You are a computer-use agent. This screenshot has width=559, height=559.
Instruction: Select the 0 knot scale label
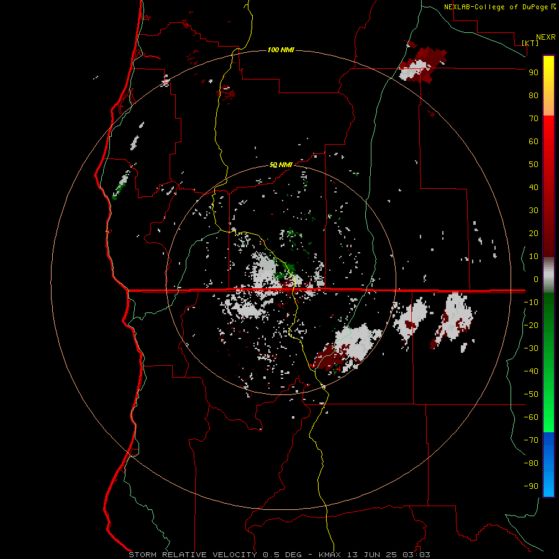pos(536,279)
